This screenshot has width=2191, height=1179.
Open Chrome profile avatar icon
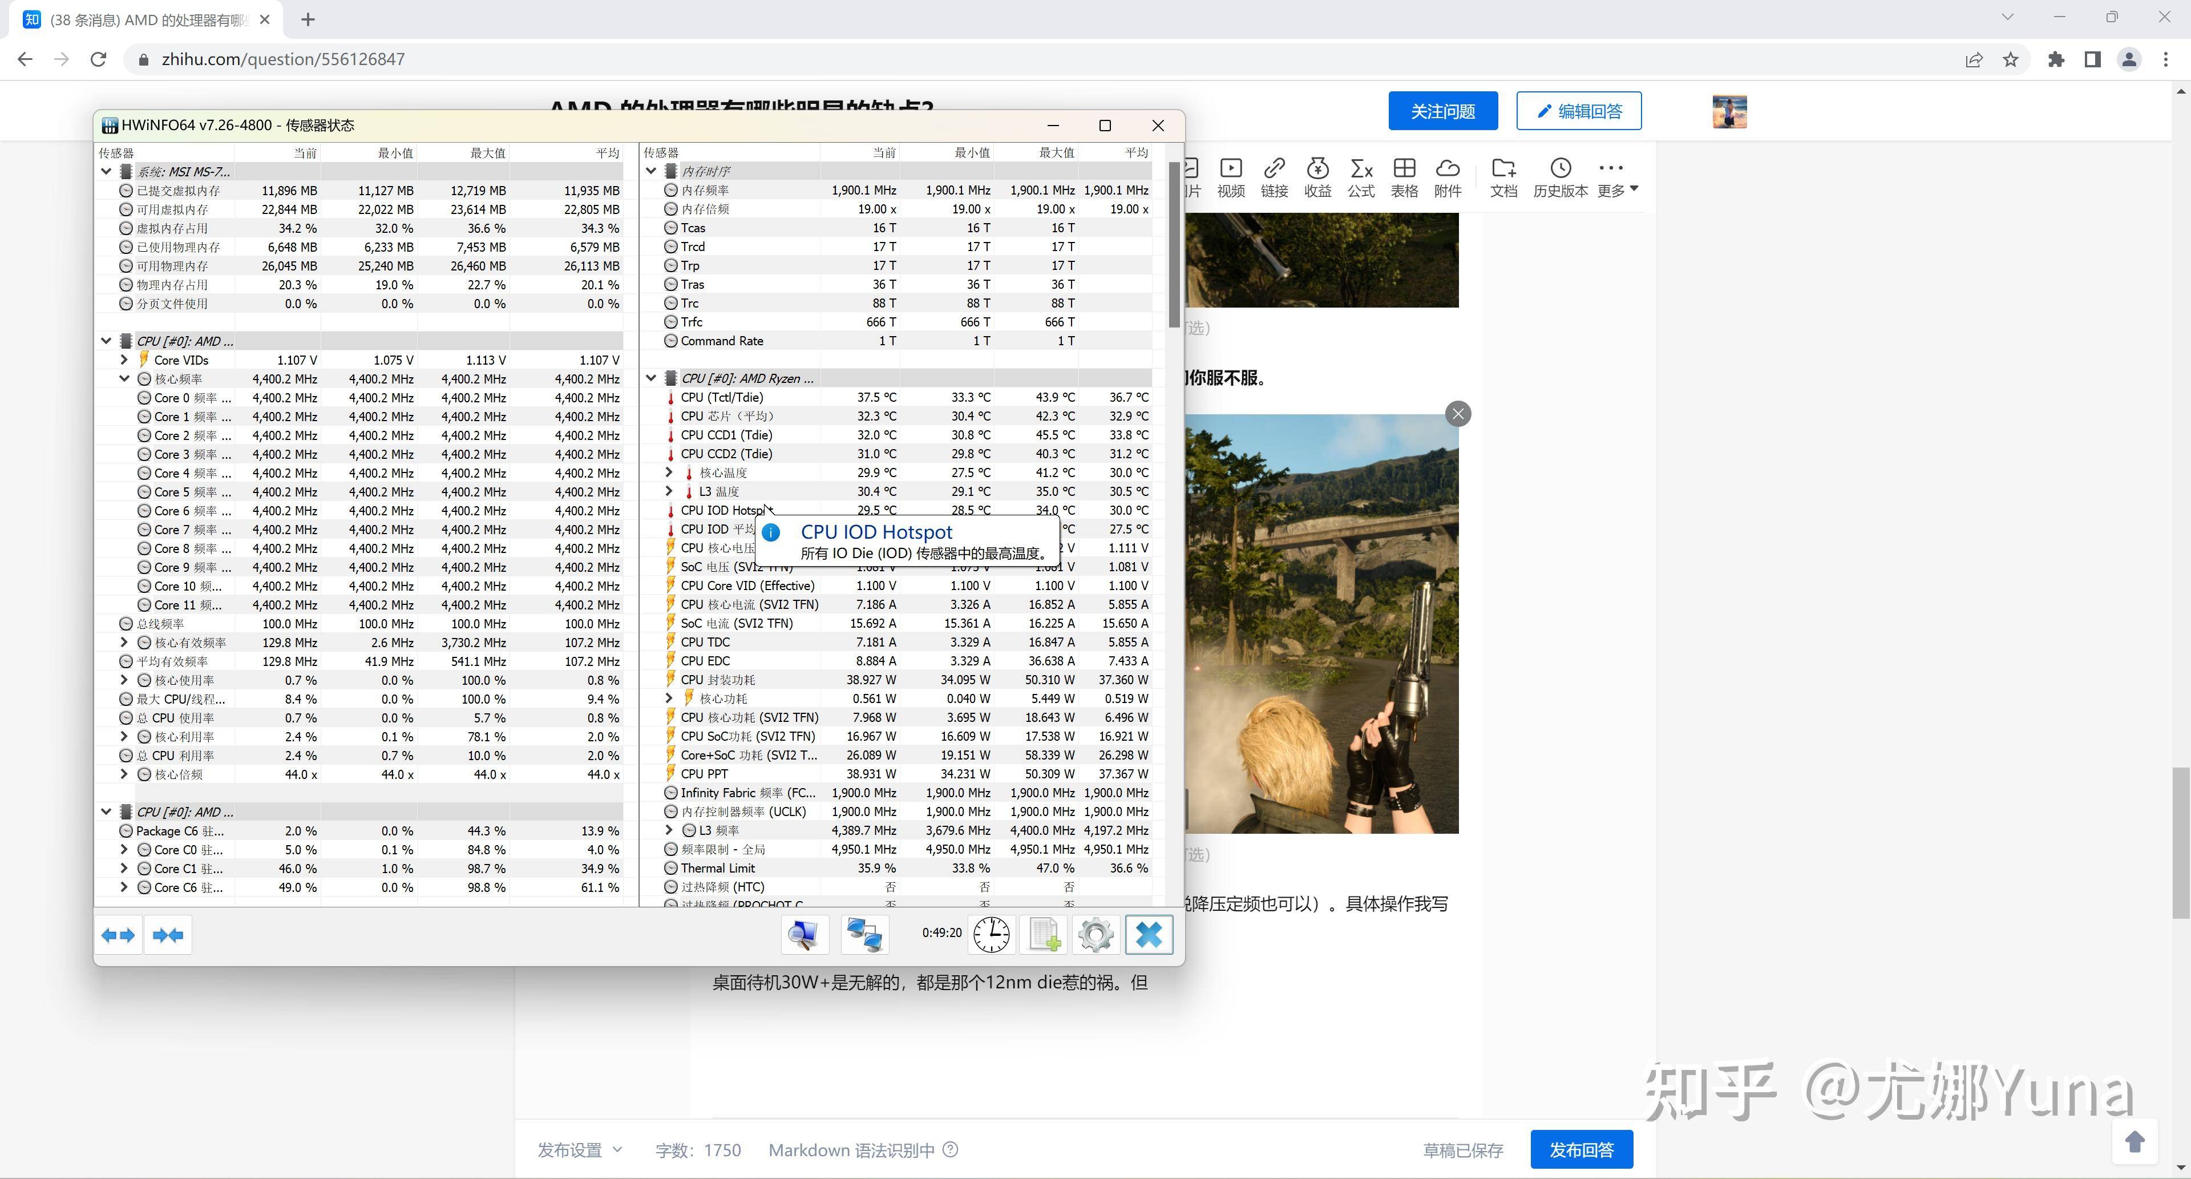click(x=2129, y=59)
